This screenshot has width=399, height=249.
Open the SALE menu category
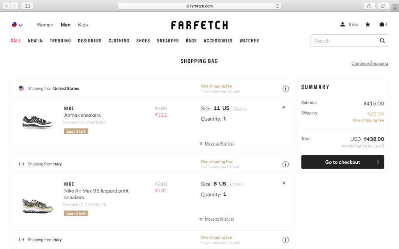click(16, 40)
